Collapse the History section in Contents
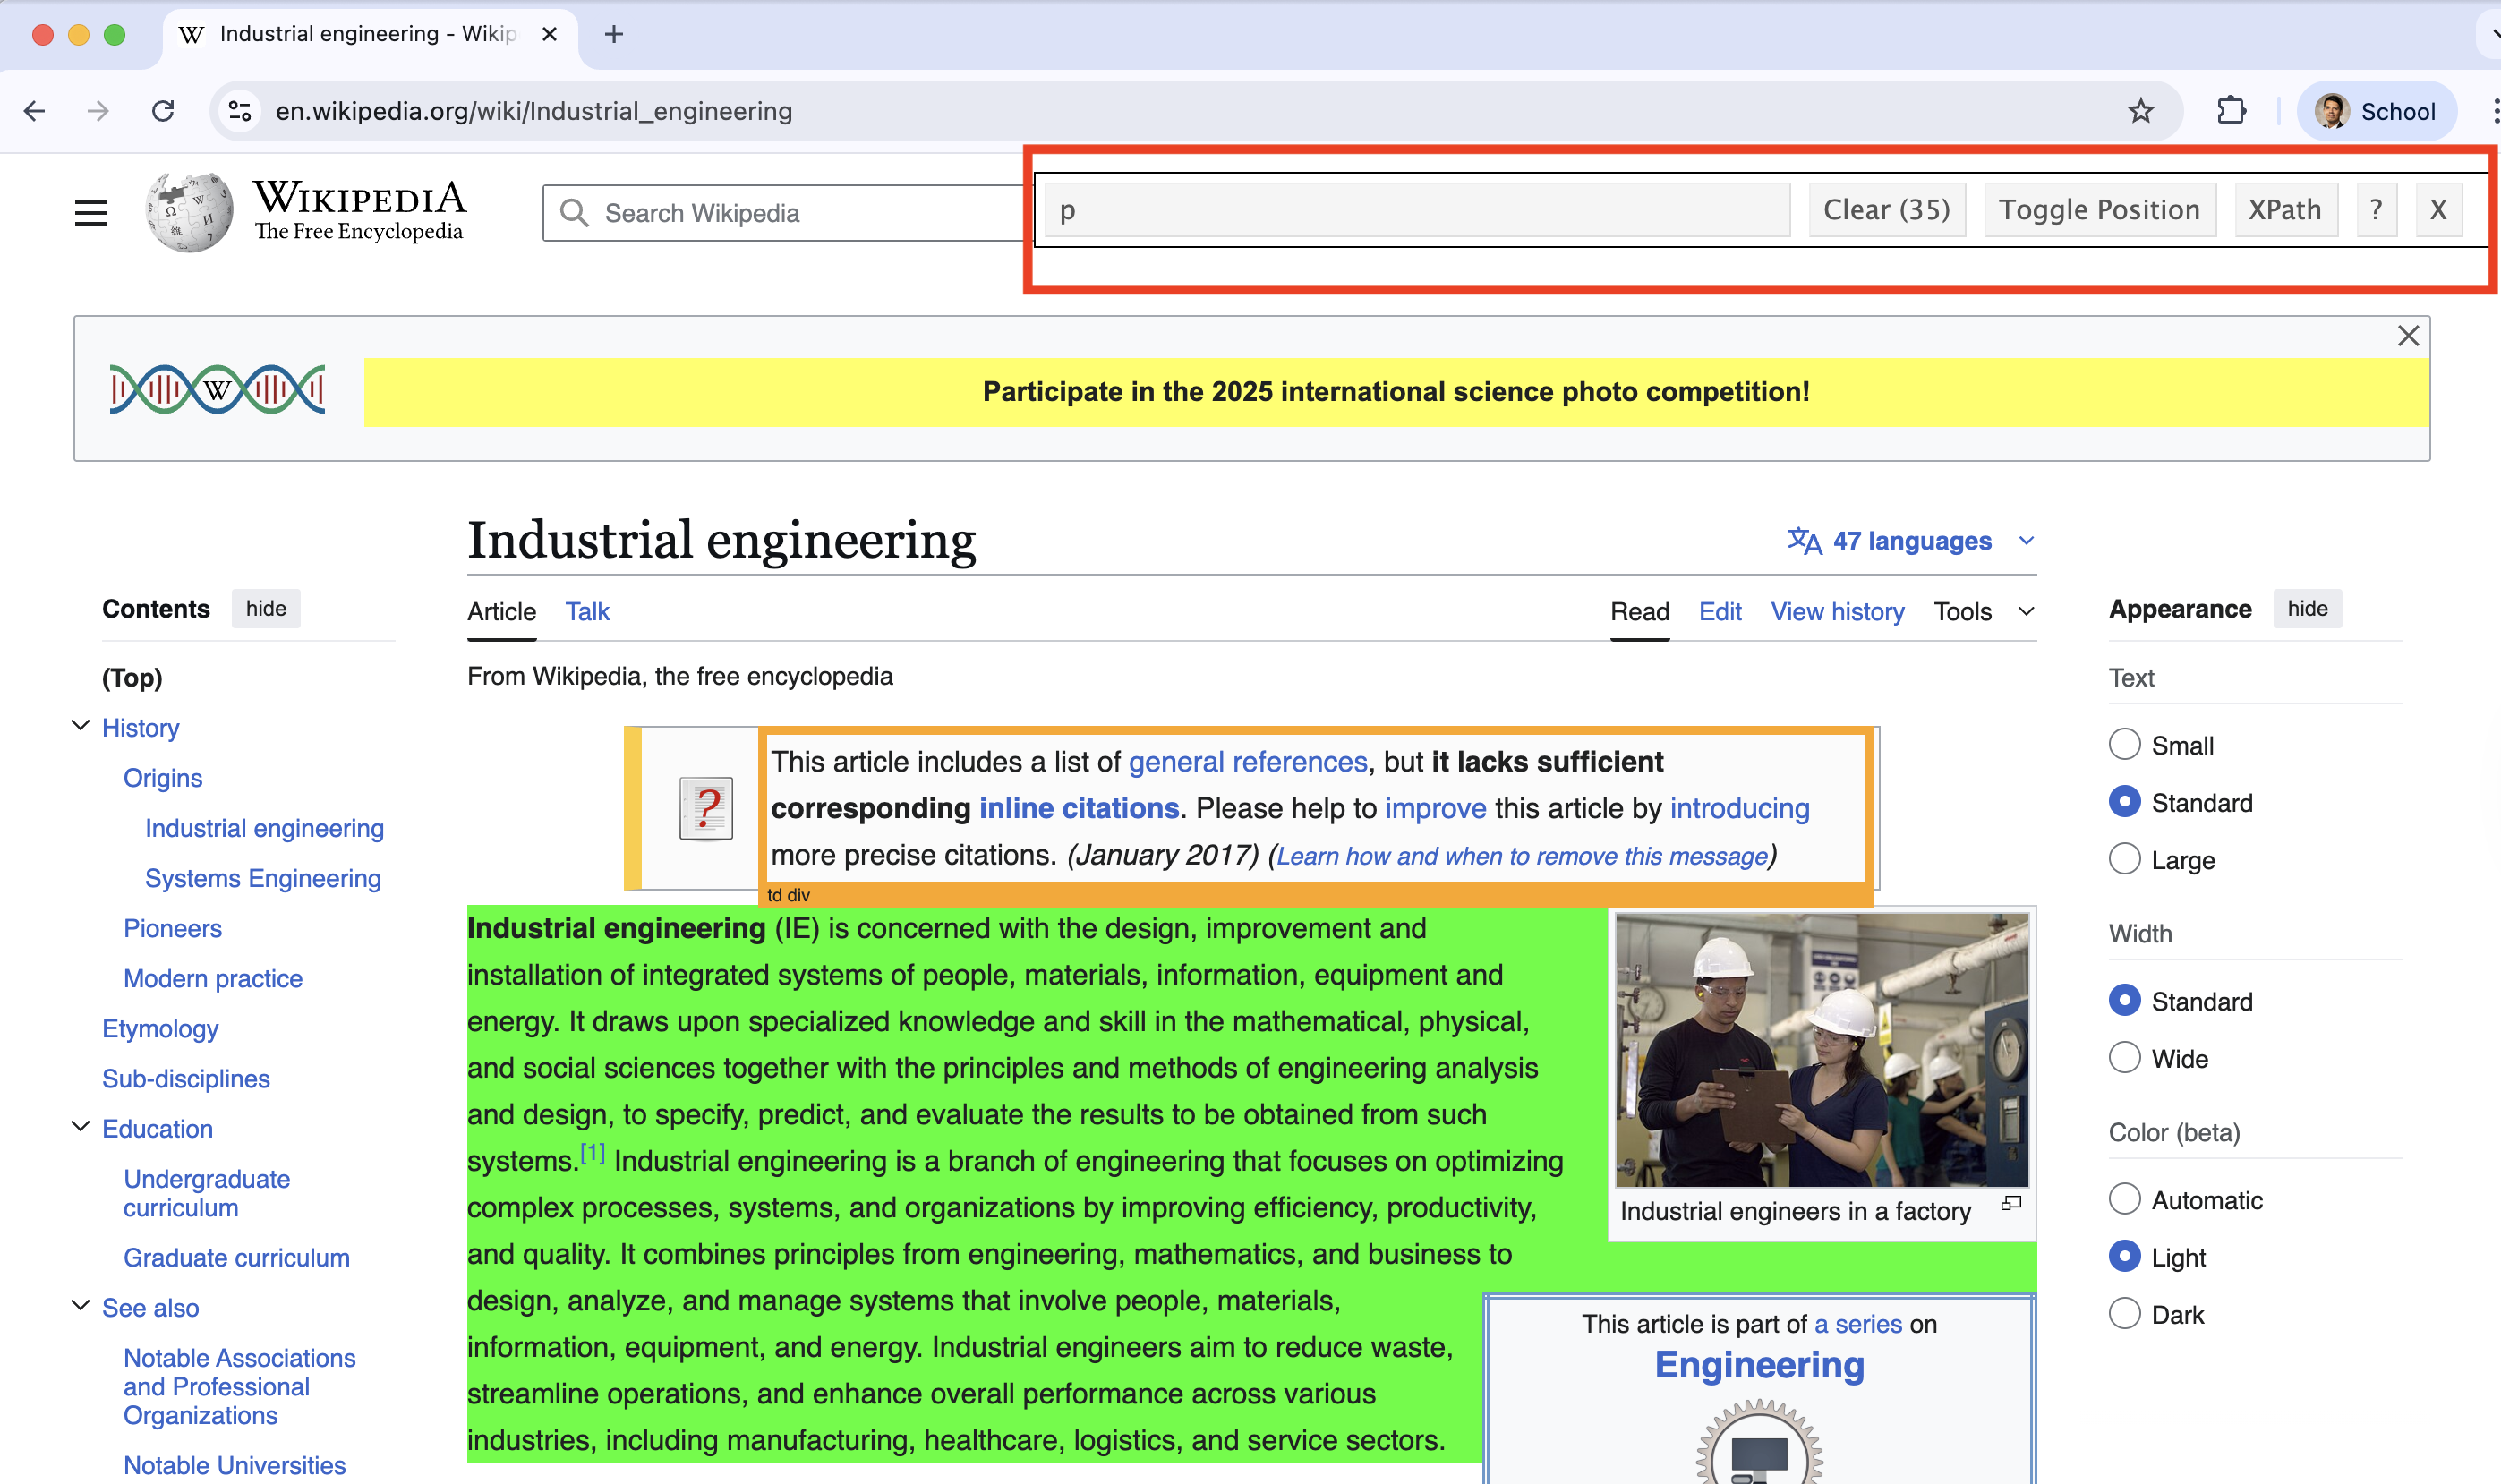The image size is (2501, 1484). pyautogui.click(x=81, y=726)
